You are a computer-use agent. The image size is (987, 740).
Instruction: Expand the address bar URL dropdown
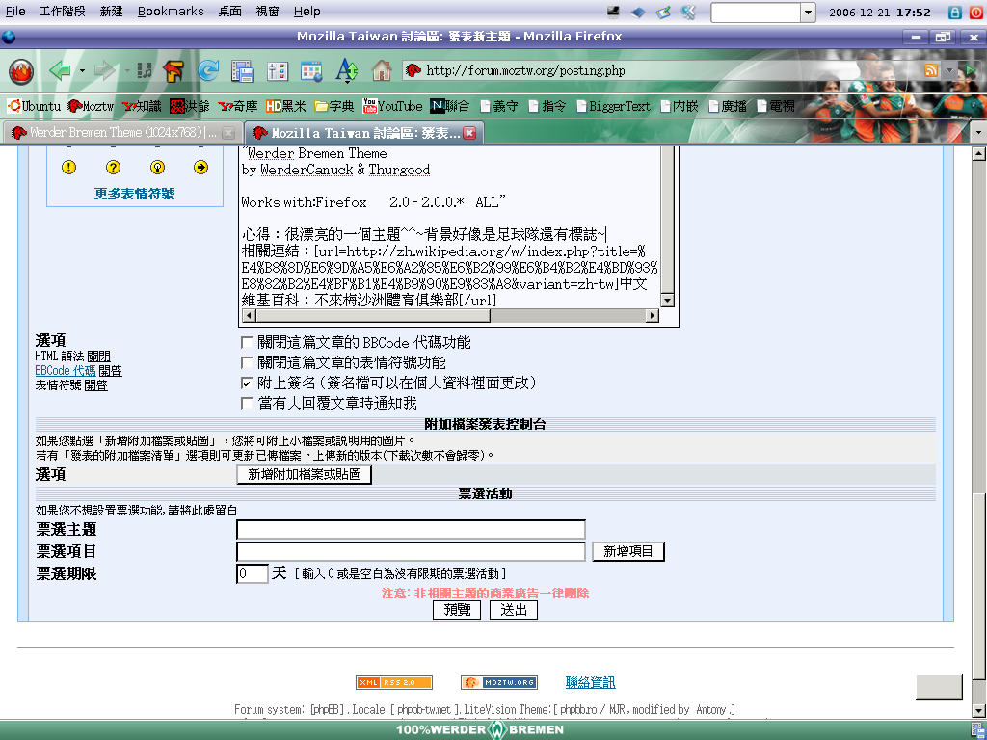[949, 70]
